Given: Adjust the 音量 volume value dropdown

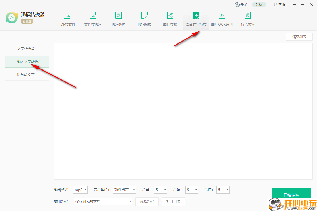Looking at the screenshot, I should (161, 190).
